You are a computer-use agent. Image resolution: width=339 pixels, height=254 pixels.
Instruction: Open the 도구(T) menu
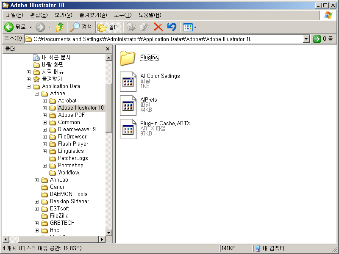(123, 15)
